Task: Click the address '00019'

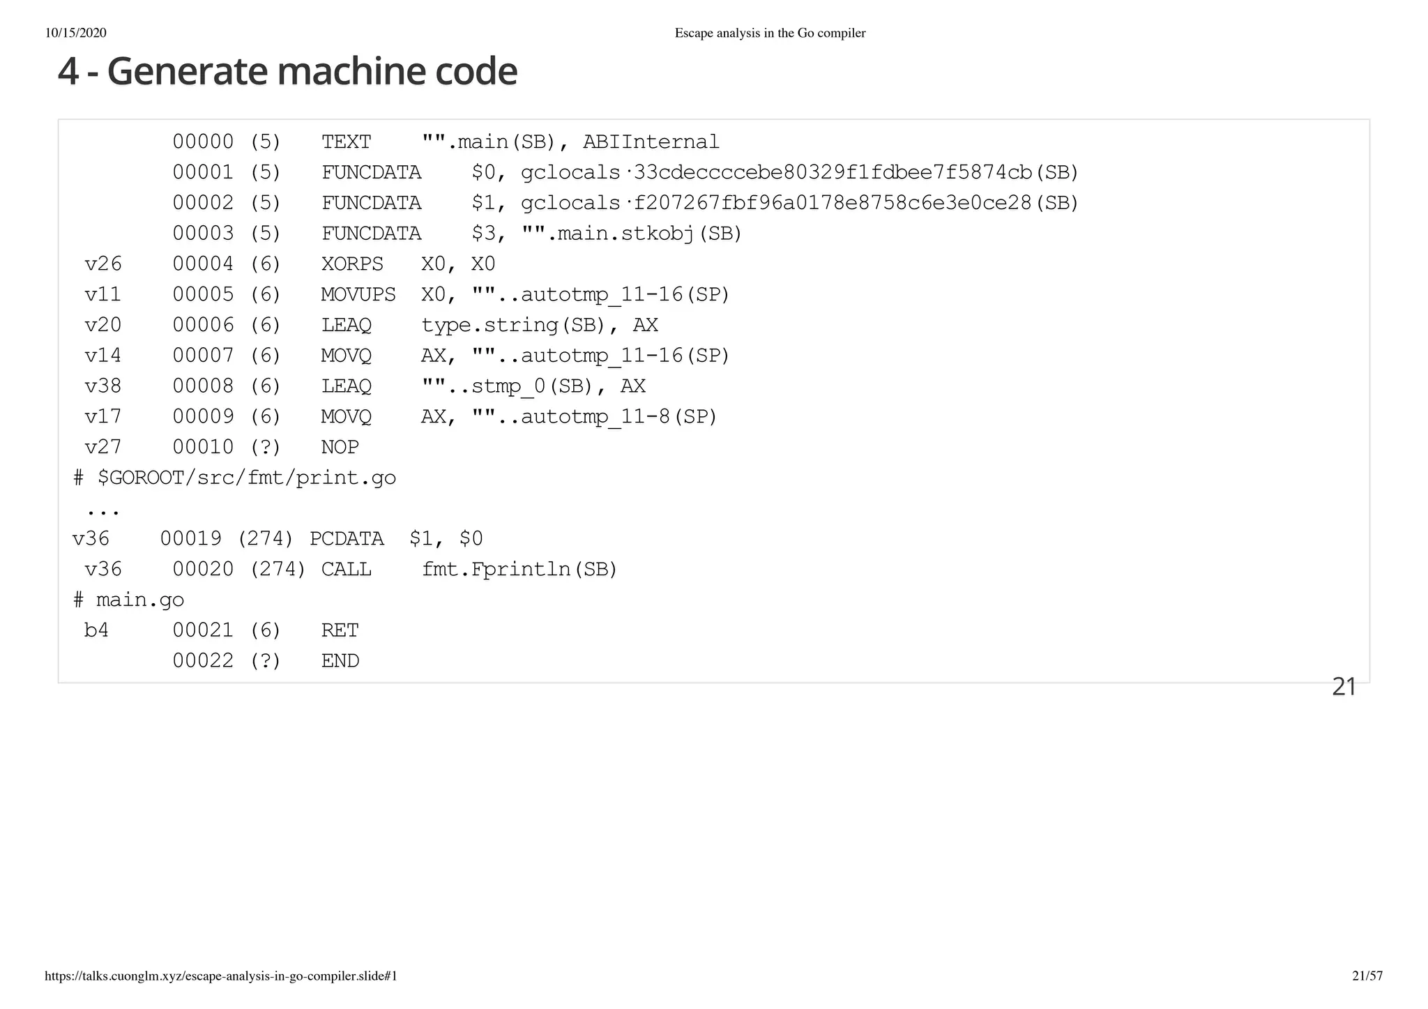Action: [x=191, y=538]
